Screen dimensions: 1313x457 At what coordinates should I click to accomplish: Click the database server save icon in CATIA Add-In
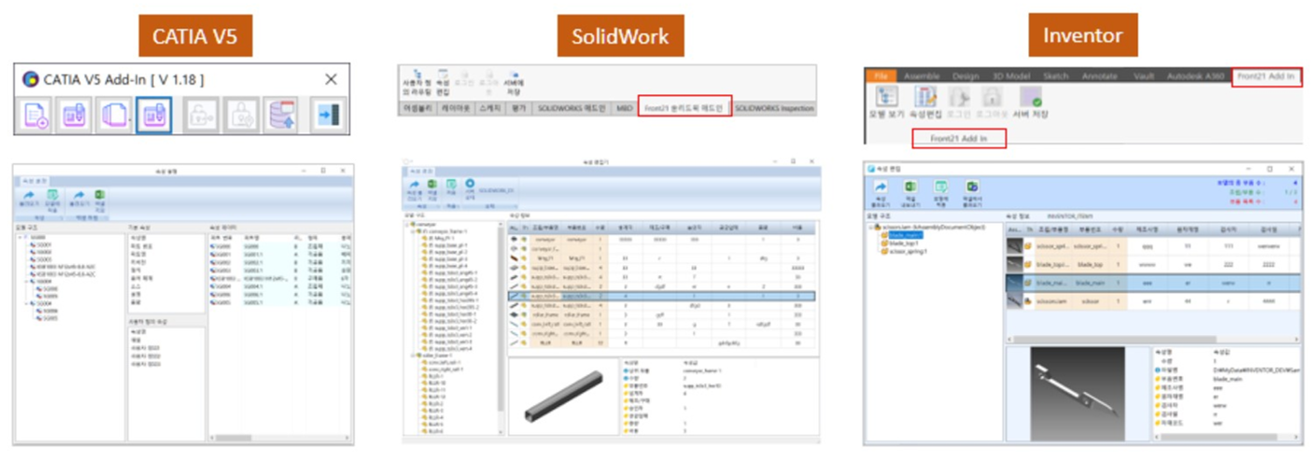click(281, 114)
